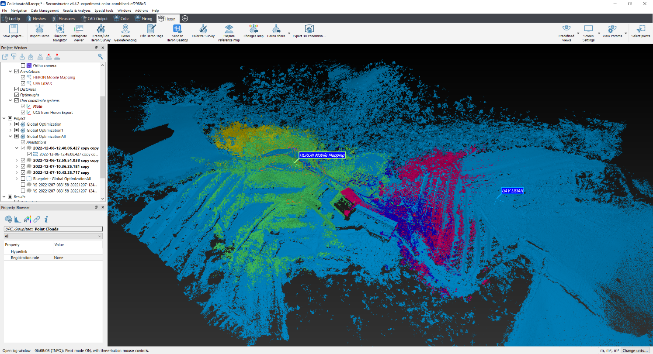Image resolution: width=653 pixels, height=354 pixels.
Task: Collapse the Global OptimizationAll node
Action: [x=10, y=136]
